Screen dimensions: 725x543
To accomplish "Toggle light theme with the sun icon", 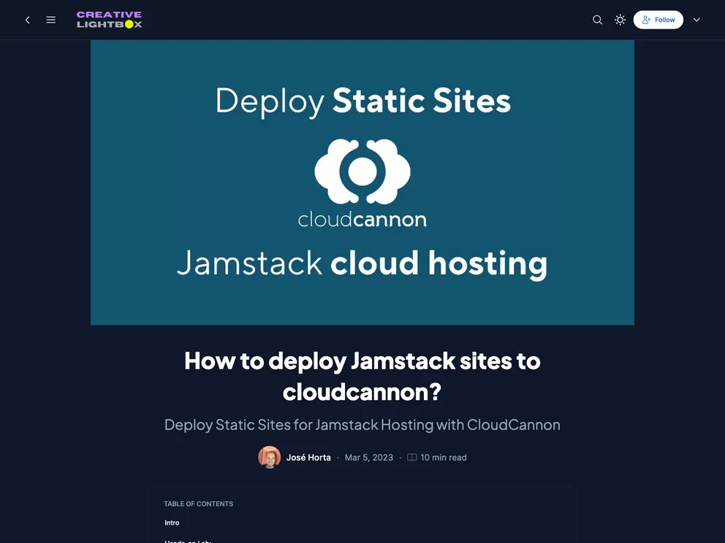I will coord(620,20).
